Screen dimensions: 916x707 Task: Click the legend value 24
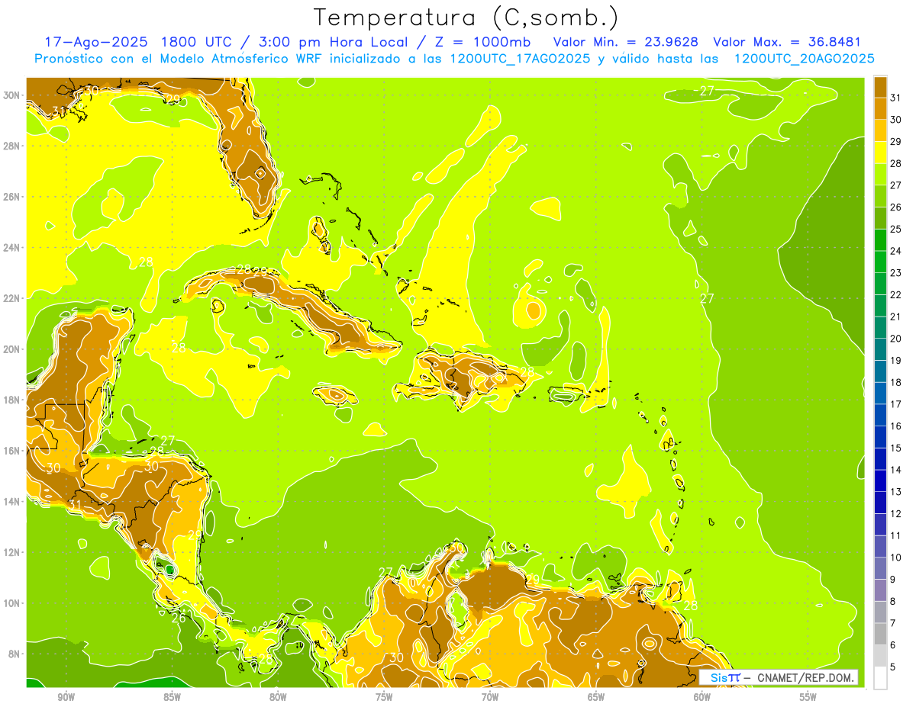(896, 250)
